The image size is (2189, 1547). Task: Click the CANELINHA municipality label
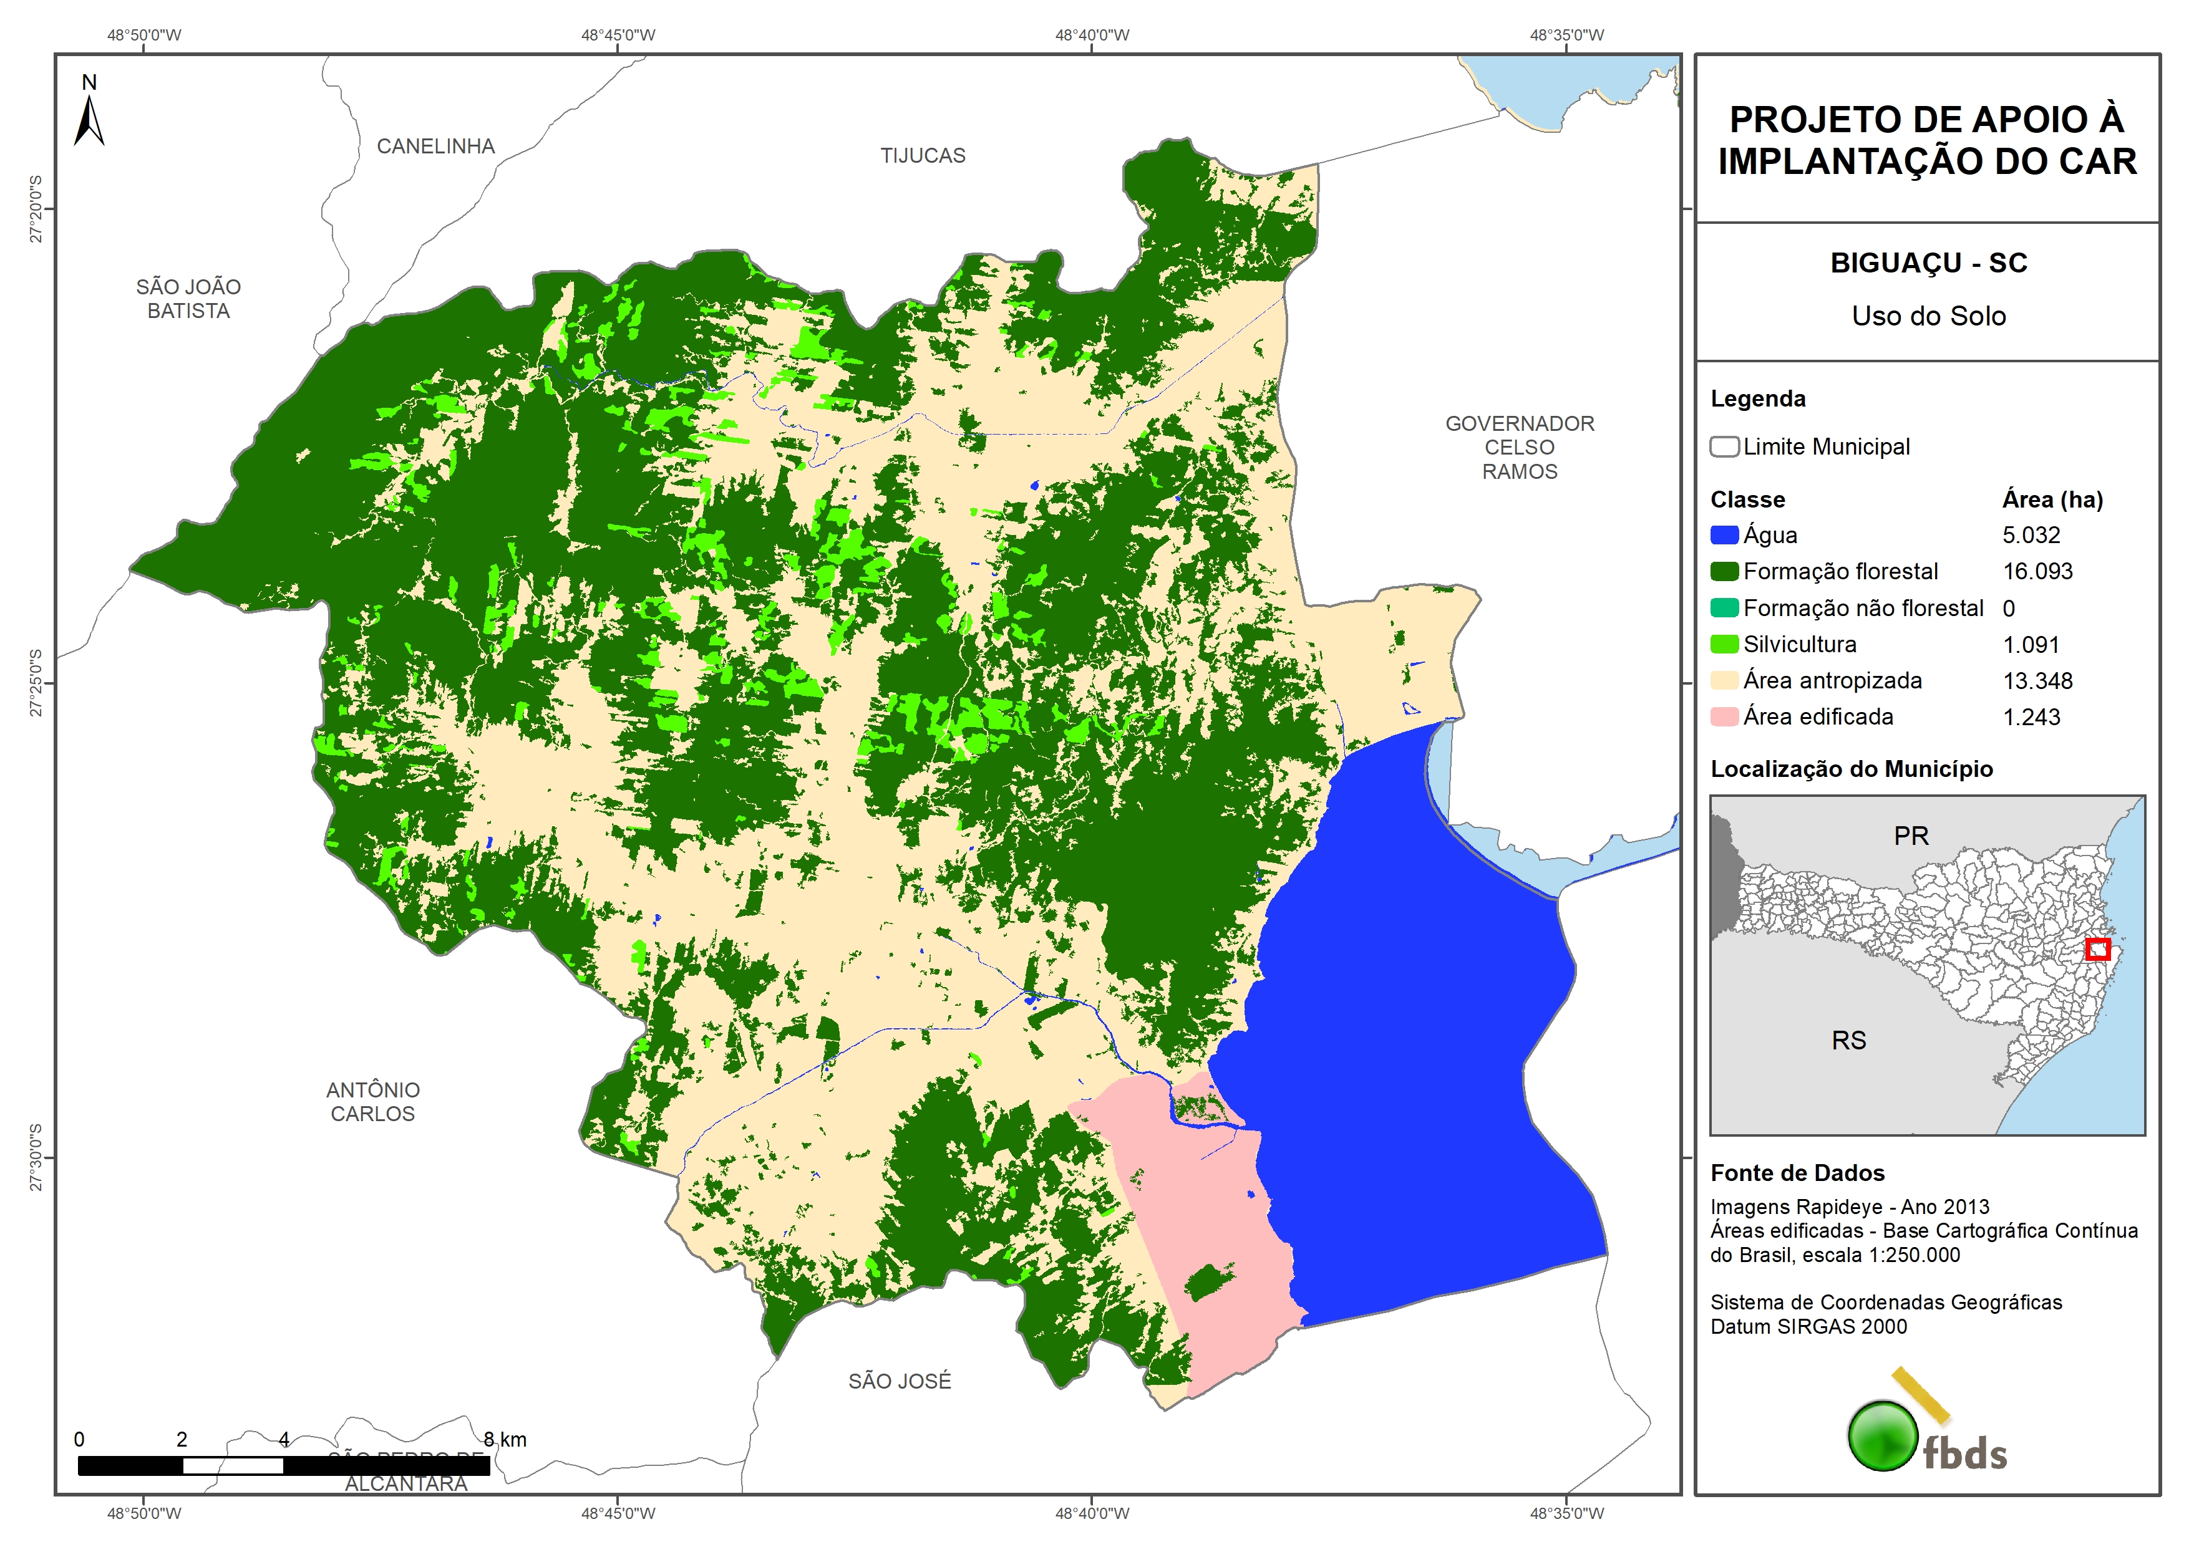click(x=435, y=146)
